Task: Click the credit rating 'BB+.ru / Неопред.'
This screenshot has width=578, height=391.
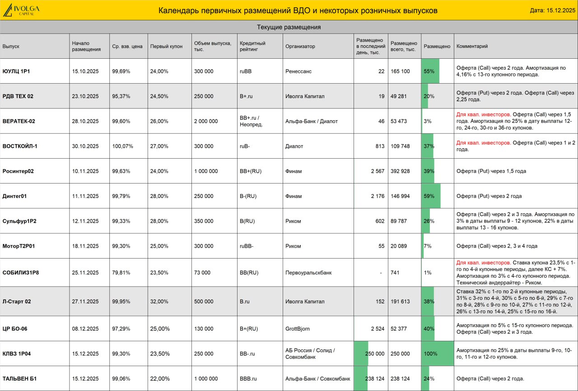Action: [252, 121]
